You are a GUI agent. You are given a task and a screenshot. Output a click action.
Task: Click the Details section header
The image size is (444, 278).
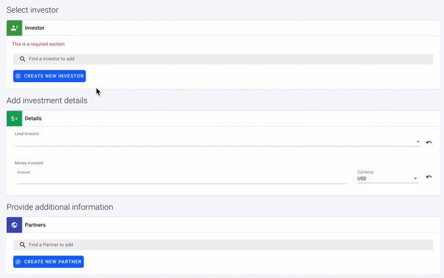223,119
